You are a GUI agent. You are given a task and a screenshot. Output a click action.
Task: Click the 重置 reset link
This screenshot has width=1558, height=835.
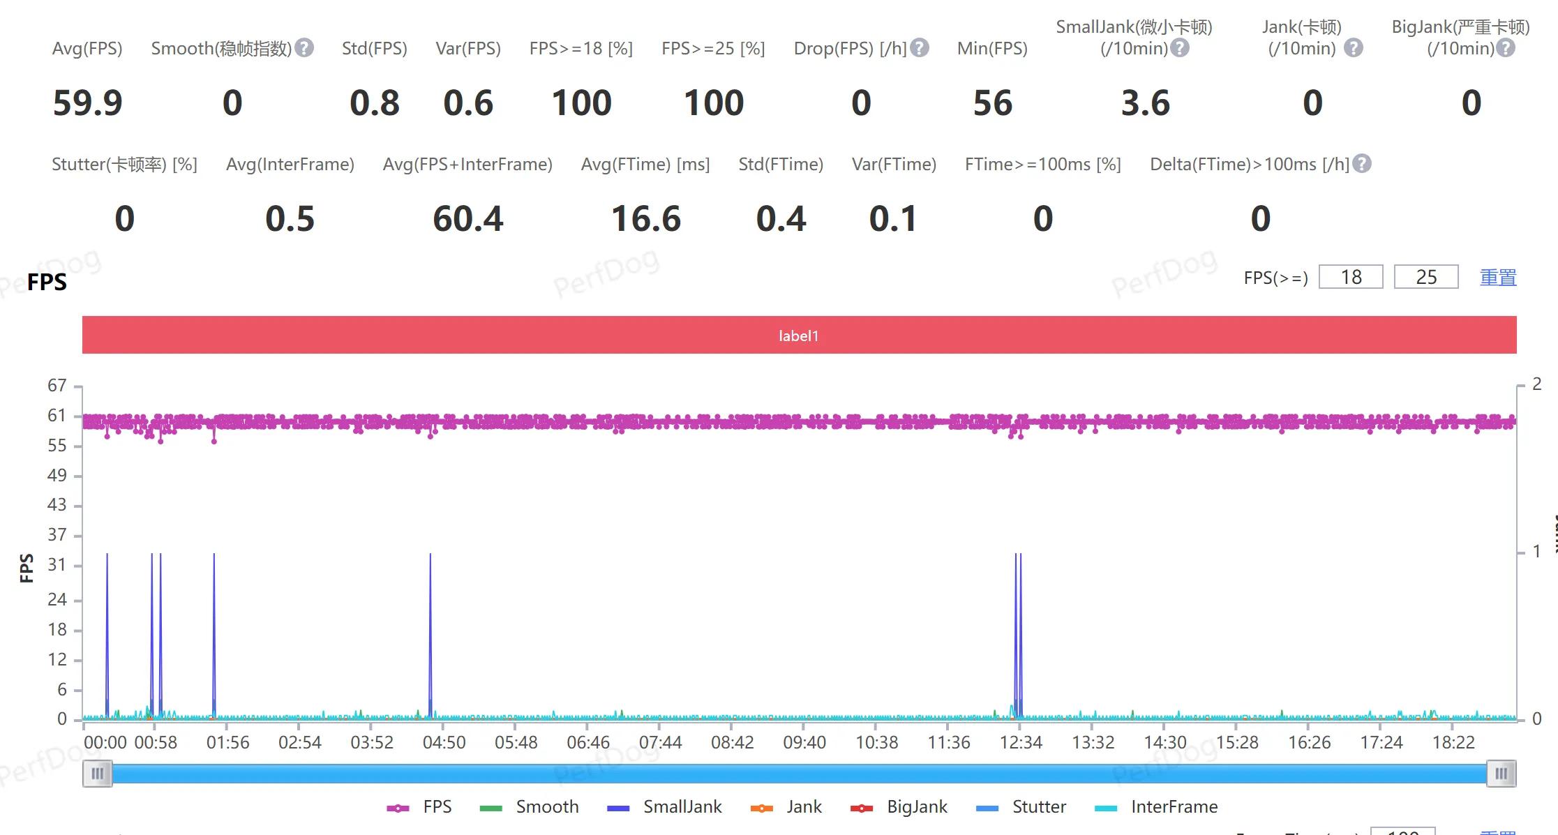(x=1498, y=277)
